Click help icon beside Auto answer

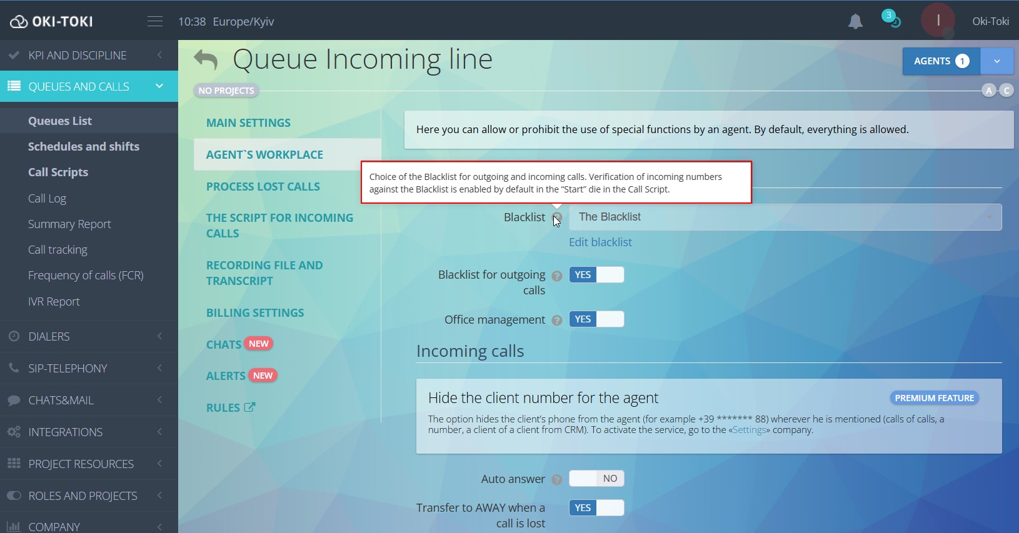click(557, 480)
